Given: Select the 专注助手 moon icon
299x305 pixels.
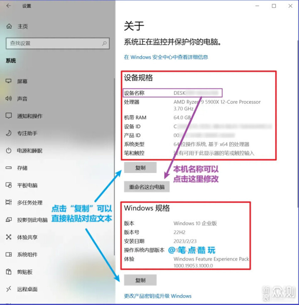Looking at the screenshot, I should [9, 133].
